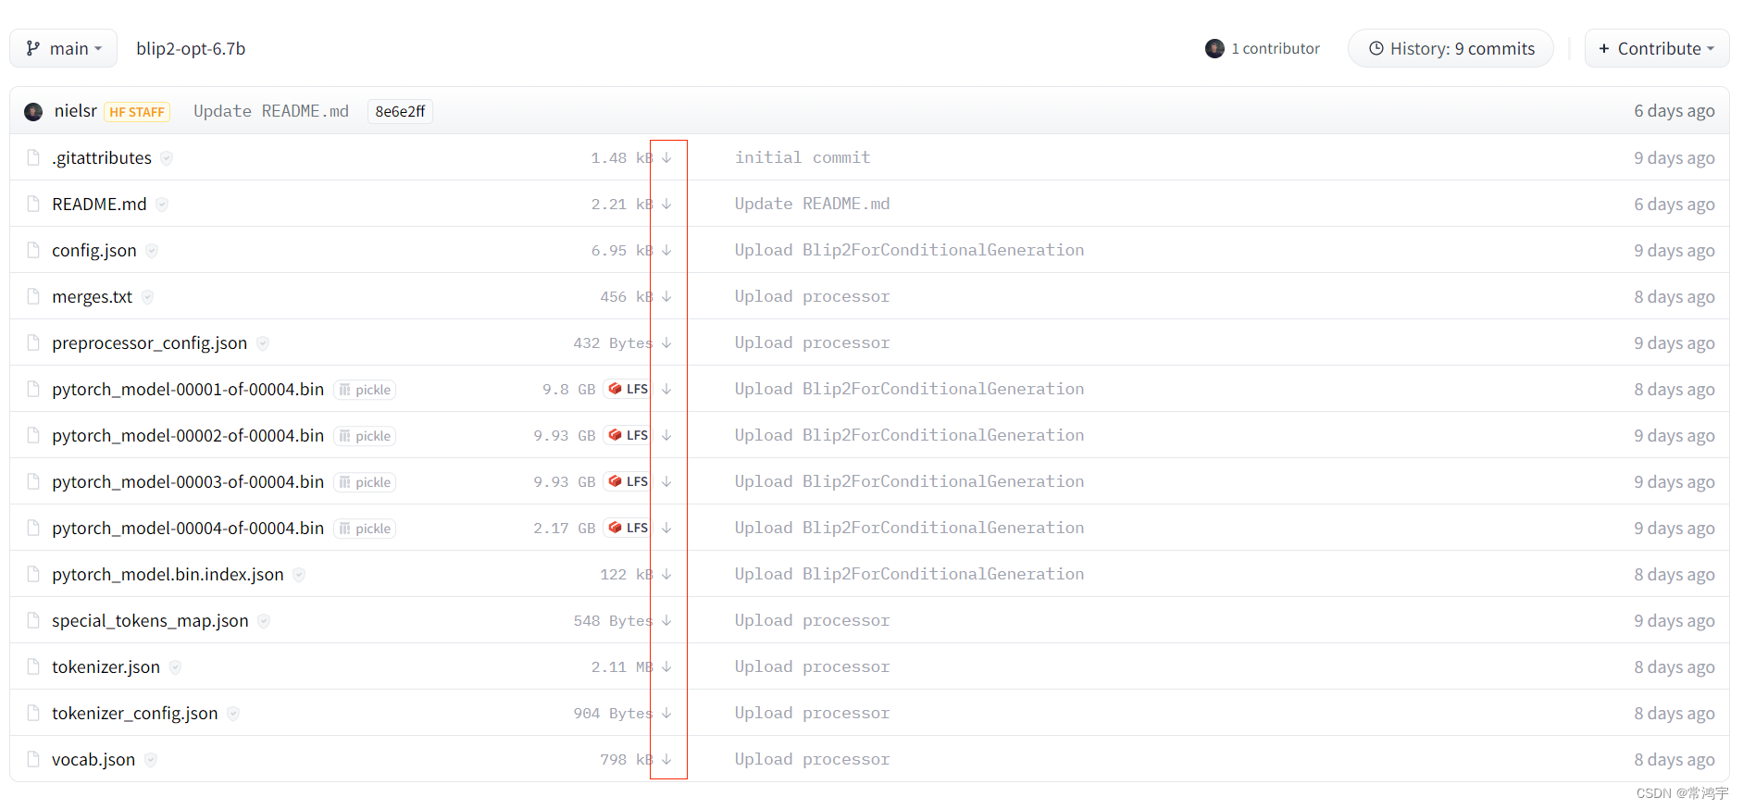Click the '9.8 GB' size of model-00001
Viewport: 1743px width, 809px height.
[x=569, y=390]
